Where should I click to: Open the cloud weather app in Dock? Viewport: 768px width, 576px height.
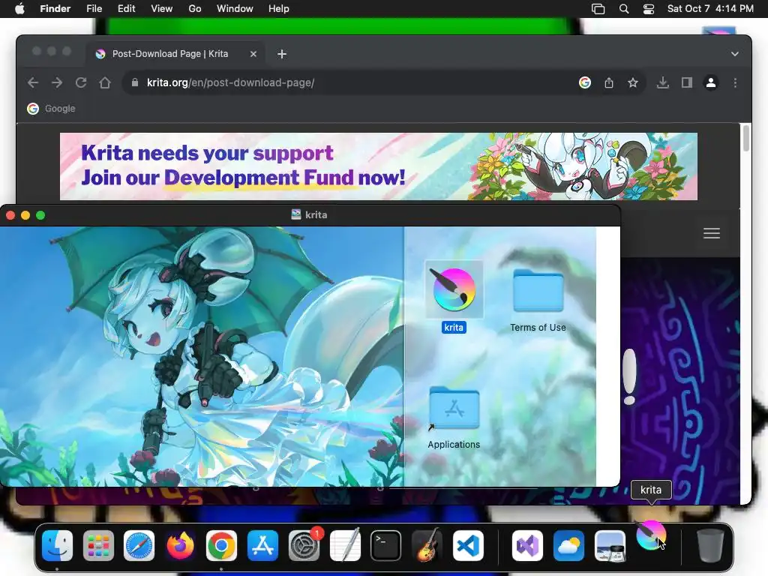point(568,545)
